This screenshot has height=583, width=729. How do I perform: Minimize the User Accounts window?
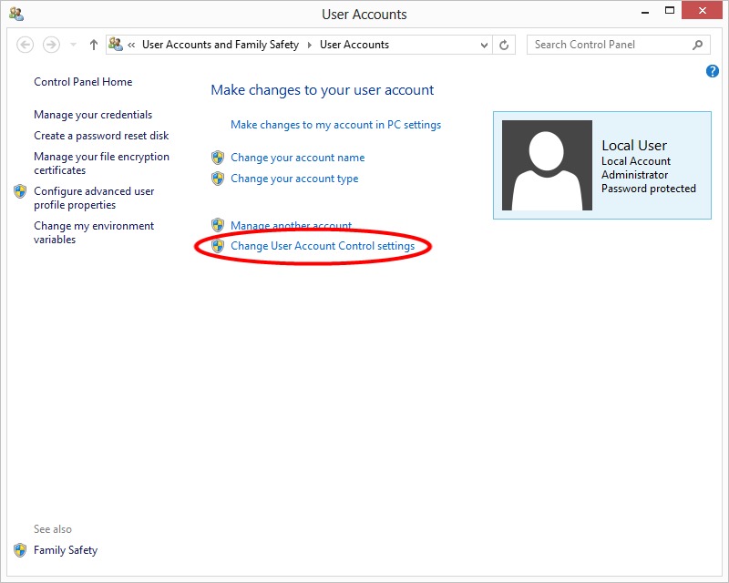645,11
